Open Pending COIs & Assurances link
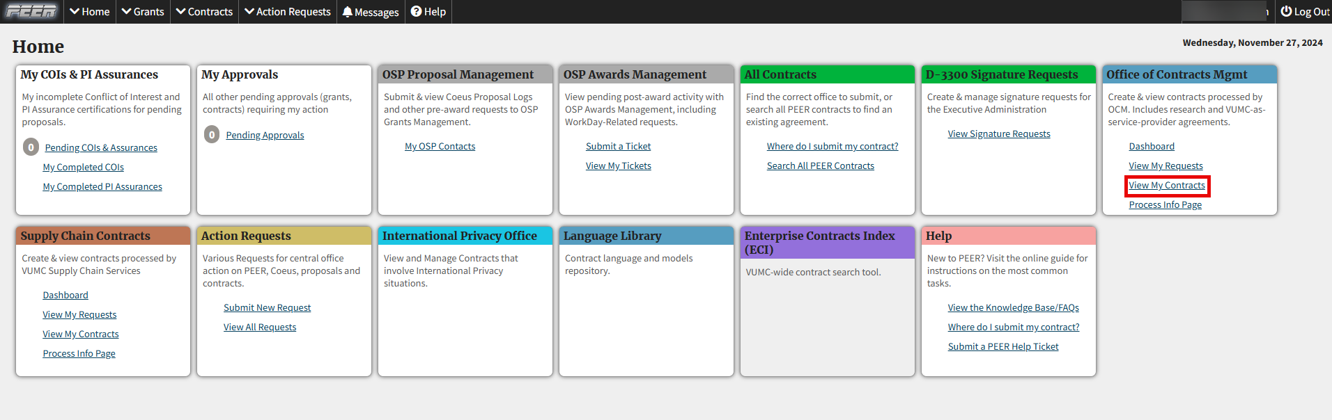Image resolution: width=1332 pixels, height=420 pixels. click(101, 147)
